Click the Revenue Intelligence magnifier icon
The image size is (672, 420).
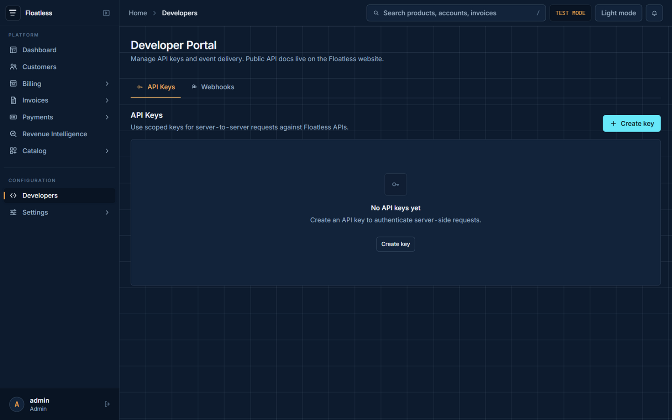[13, 134]
